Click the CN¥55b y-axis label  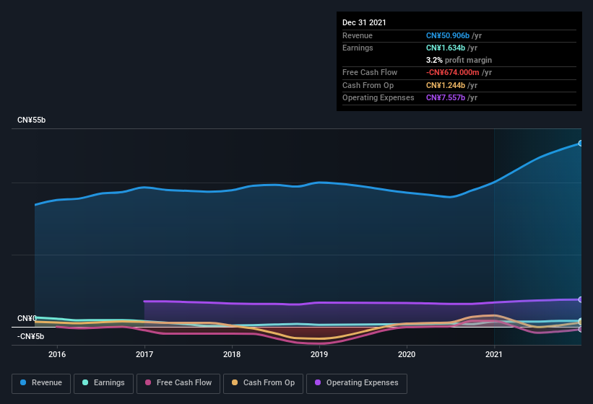[31, 120]
